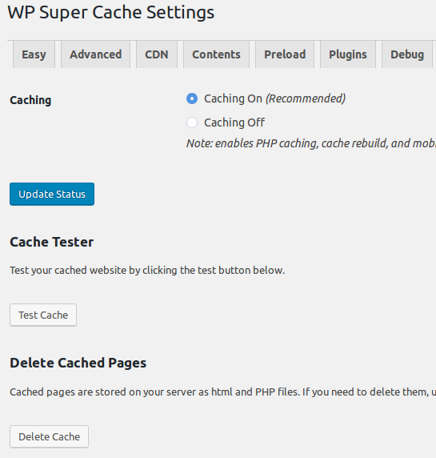Screen dimensions: 436x458
Task: Click the Delete Cached Pages heading
Action: [x=78, y=363]
